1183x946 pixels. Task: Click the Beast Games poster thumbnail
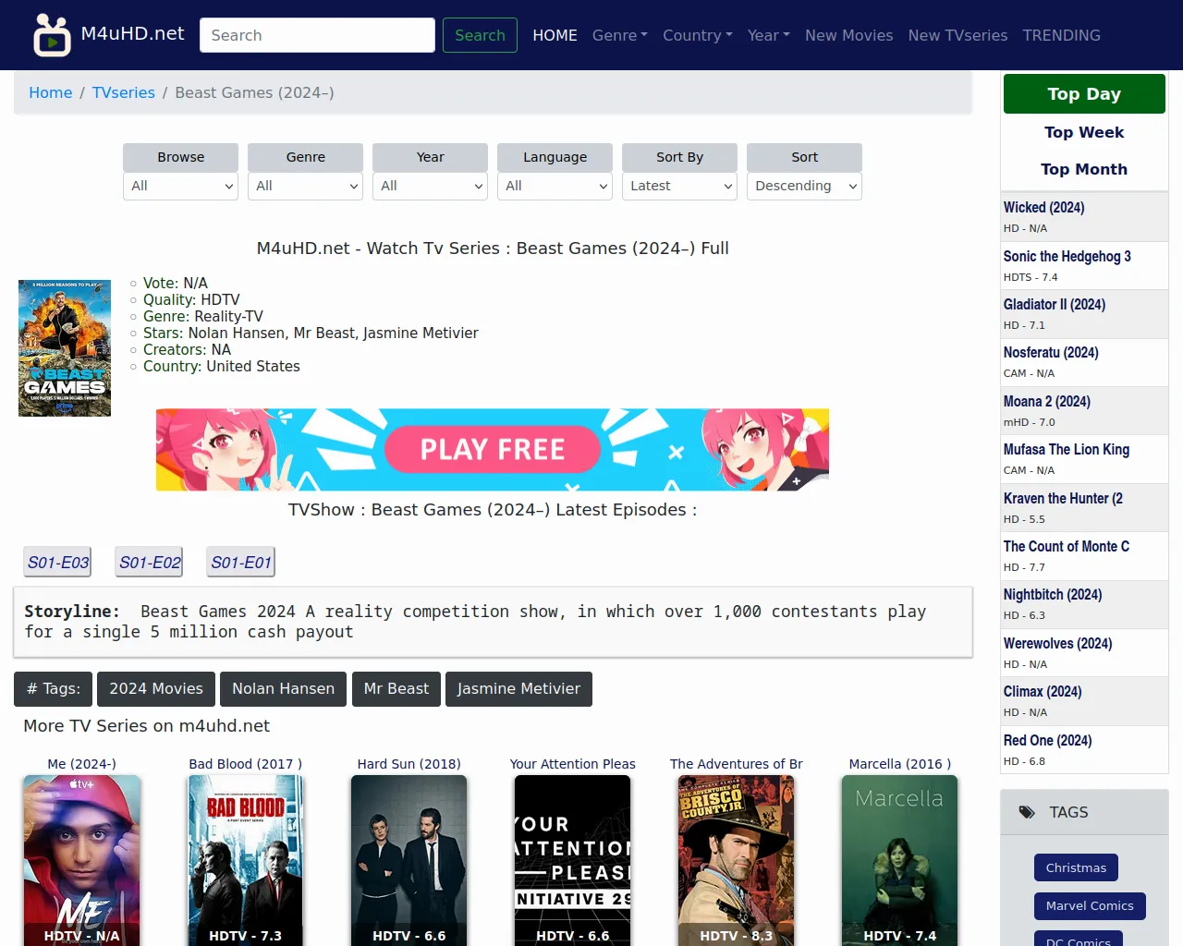[65, 348]
